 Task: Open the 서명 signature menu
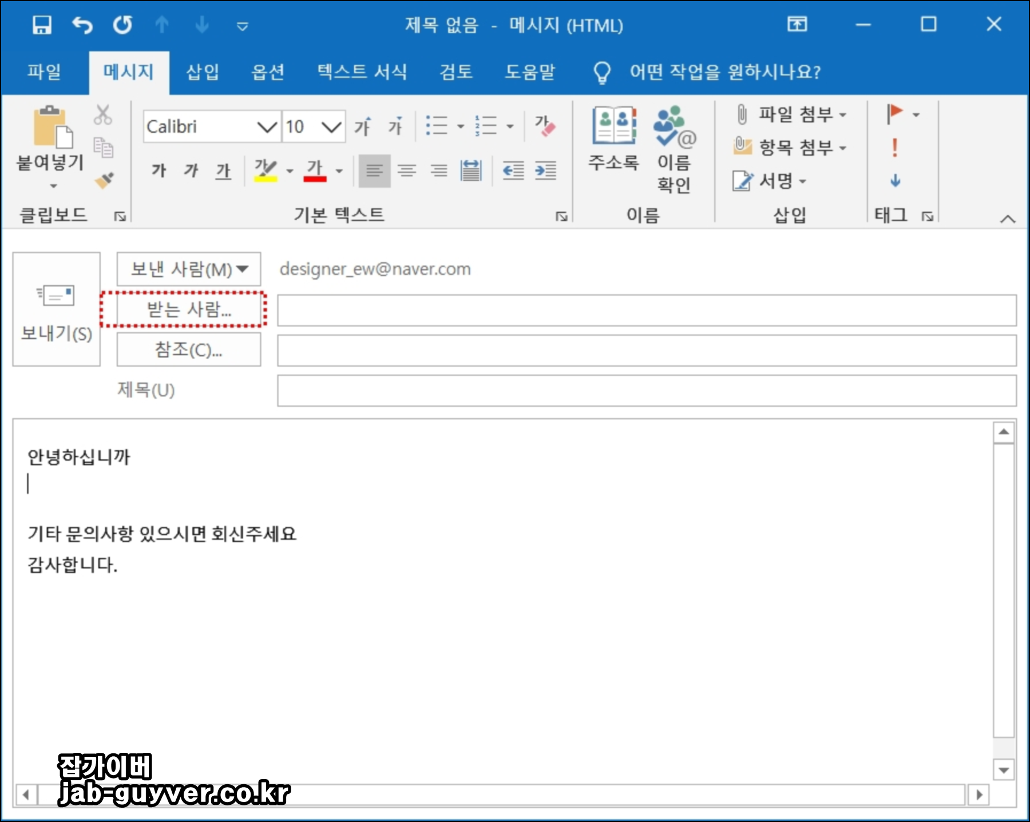[770, 181]
